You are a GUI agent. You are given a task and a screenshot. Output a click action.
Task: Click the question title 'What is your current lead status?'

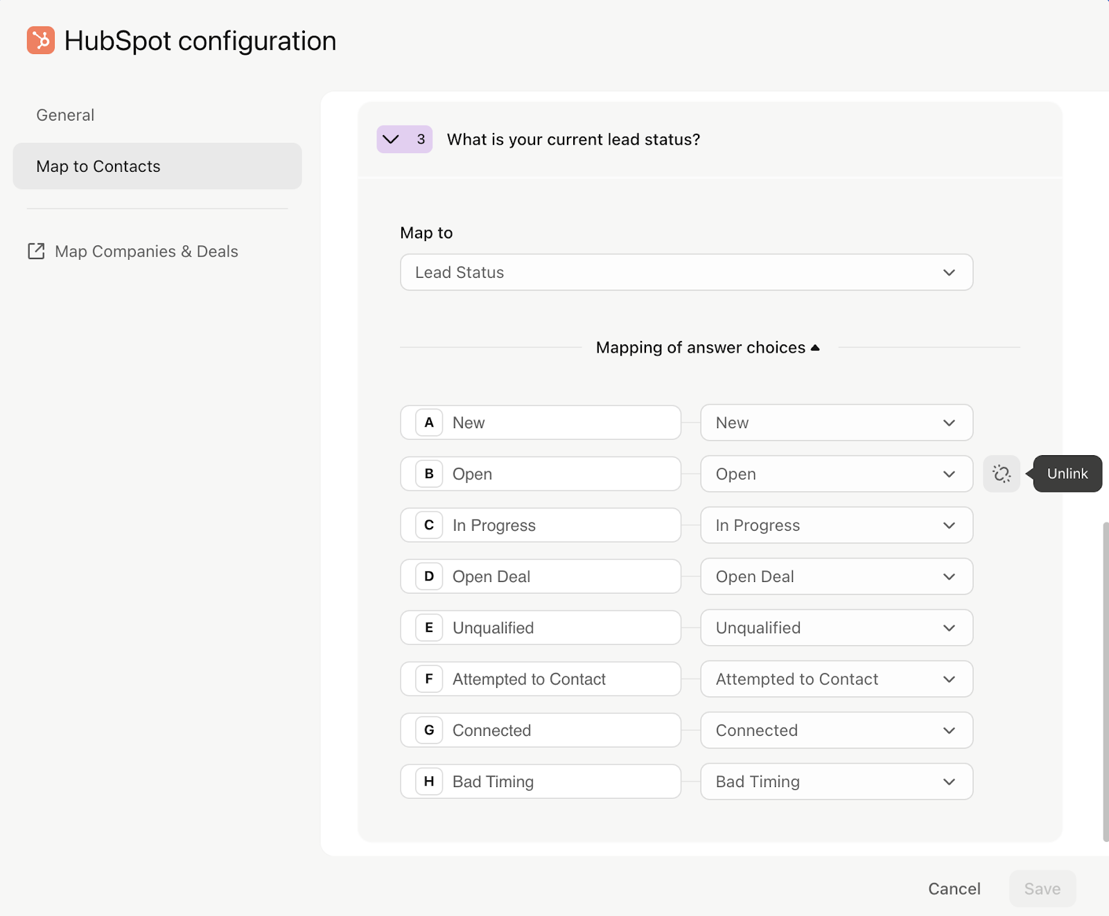coord(573,139)
